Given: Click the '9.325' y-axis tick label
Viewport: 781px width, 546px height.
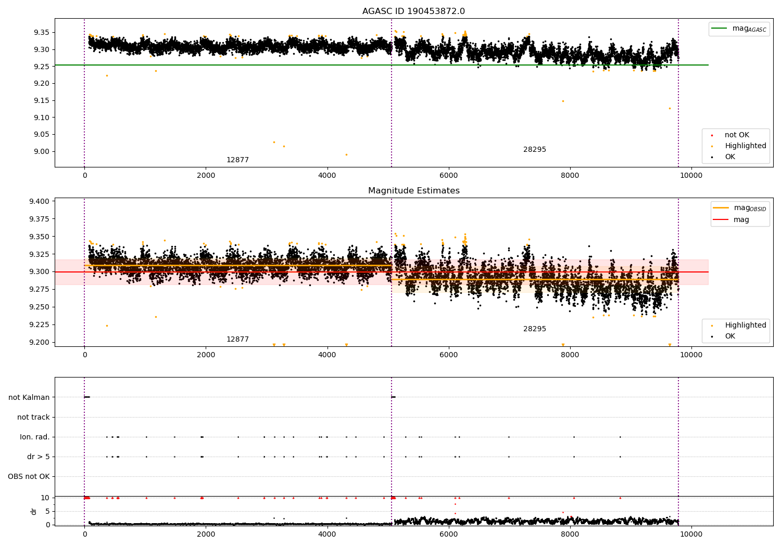Looking at the screenshot, I should tap(40, 255).
